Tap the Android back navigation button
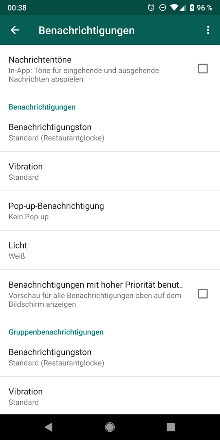The image size is (220, 440). click(x=48, y=427)
